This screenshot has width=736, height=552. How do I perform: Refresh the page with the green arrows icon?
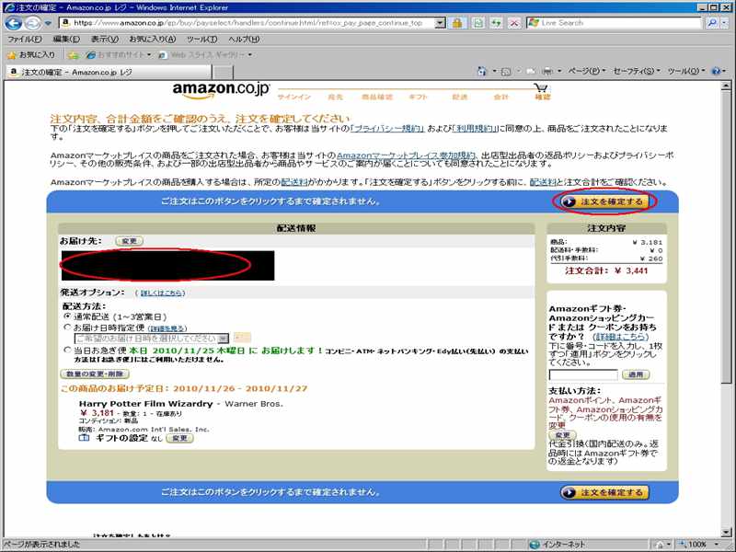tap(496, 23)
